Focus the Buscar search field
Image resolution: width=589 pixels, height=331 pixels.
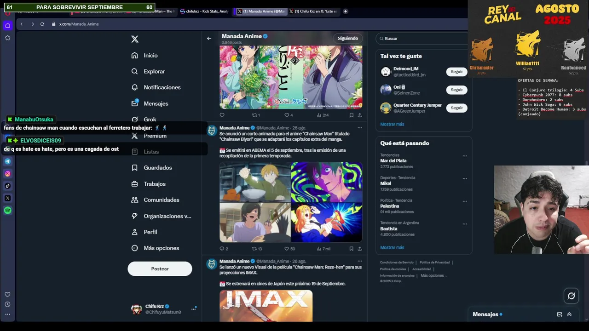[x=423, y=39]
